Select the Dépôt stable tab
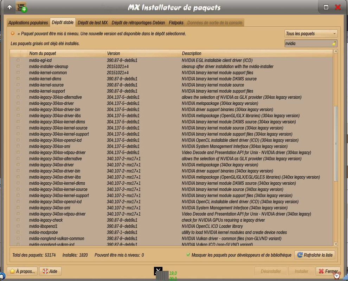This screenshot has width=348, height=281. pos(63,22)
